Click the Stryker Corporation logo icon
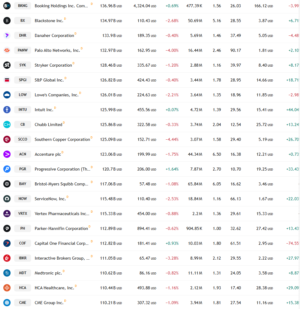 click(x=7, y=65)
